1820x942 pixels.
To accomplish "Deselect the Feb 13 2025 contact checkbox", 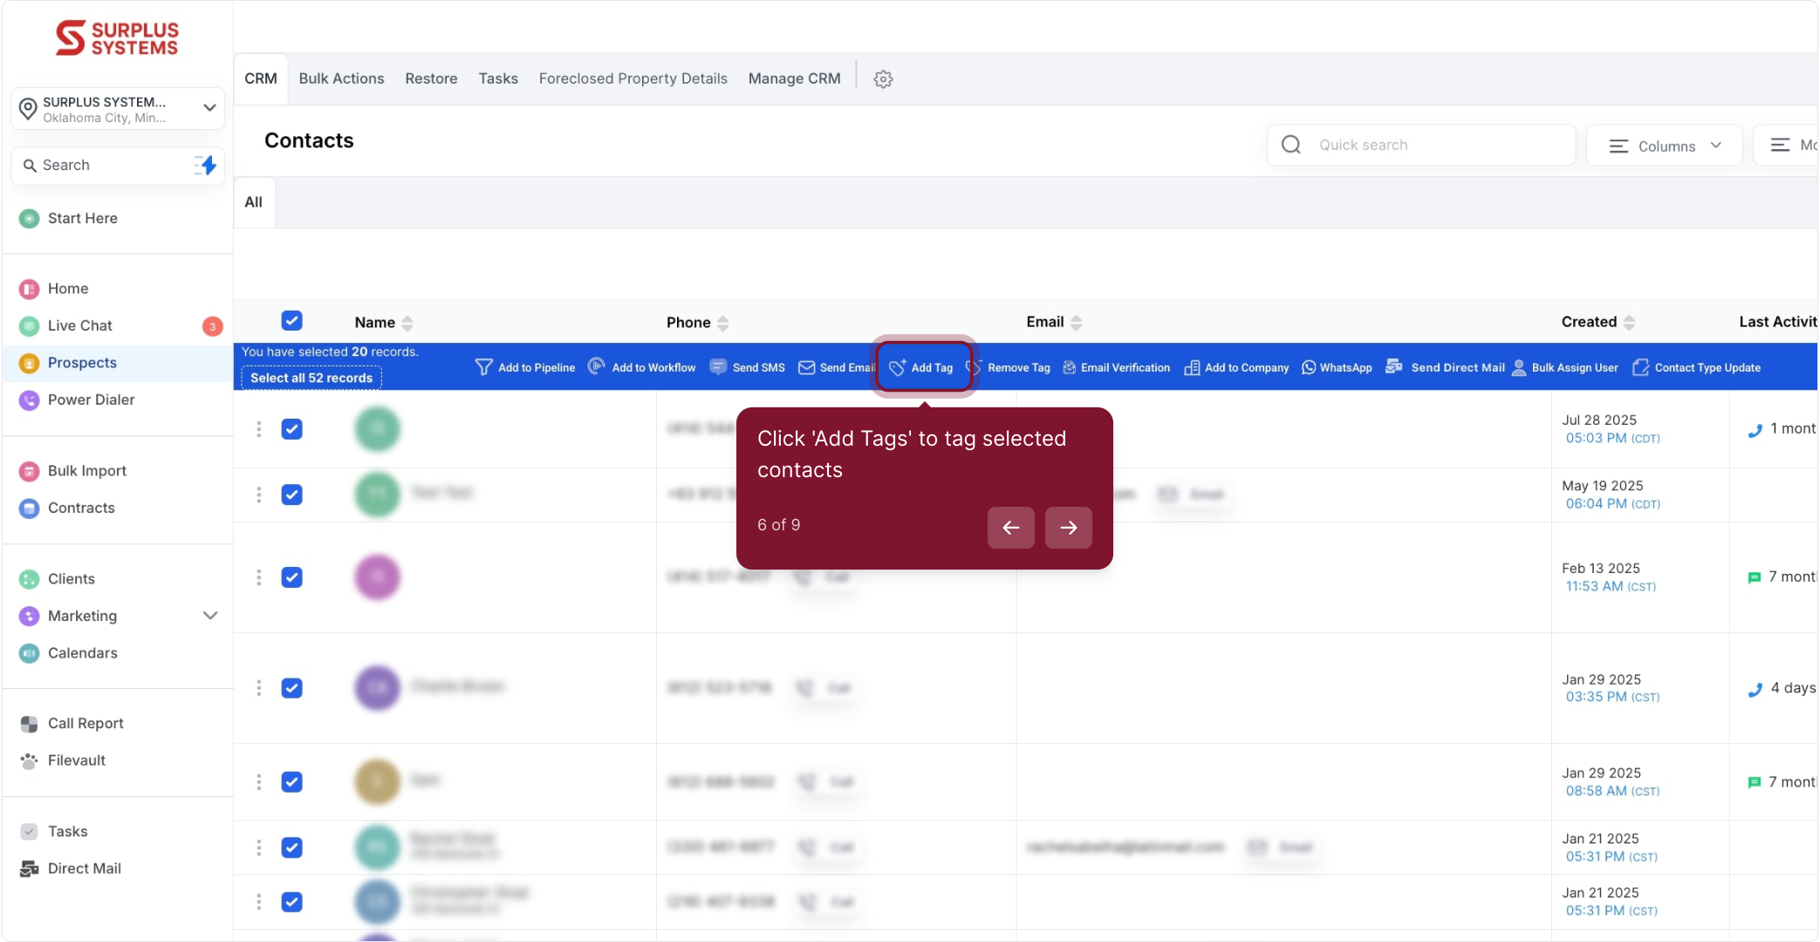I will tap(291, 577).
